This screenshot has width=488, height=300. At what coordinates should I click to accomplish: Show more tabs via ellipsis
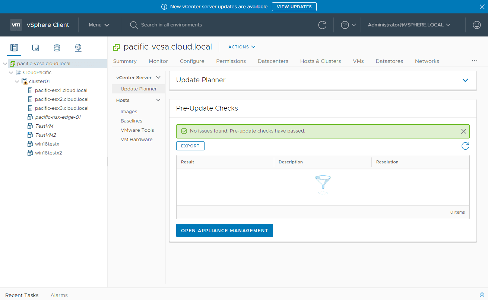474,60
